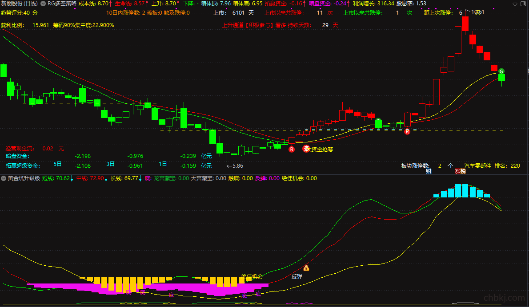Toggle the side panel layout icon
Viewport: 529px width, 307px height.
point(523,4)
